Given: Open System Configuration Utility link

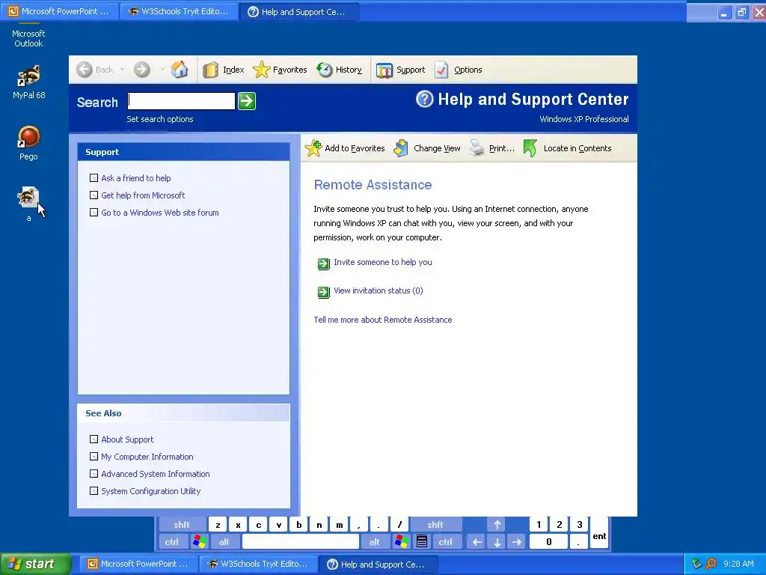Looking at the screenshot, I should (x=150, y=490).
